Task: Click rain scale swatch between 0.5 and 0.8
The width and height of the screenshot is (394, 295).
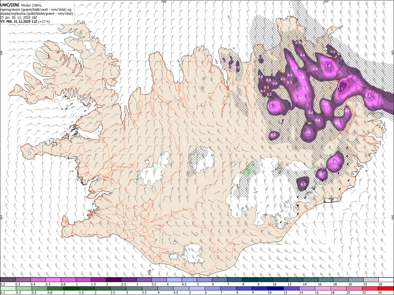Action: click(x=39, y=288)
